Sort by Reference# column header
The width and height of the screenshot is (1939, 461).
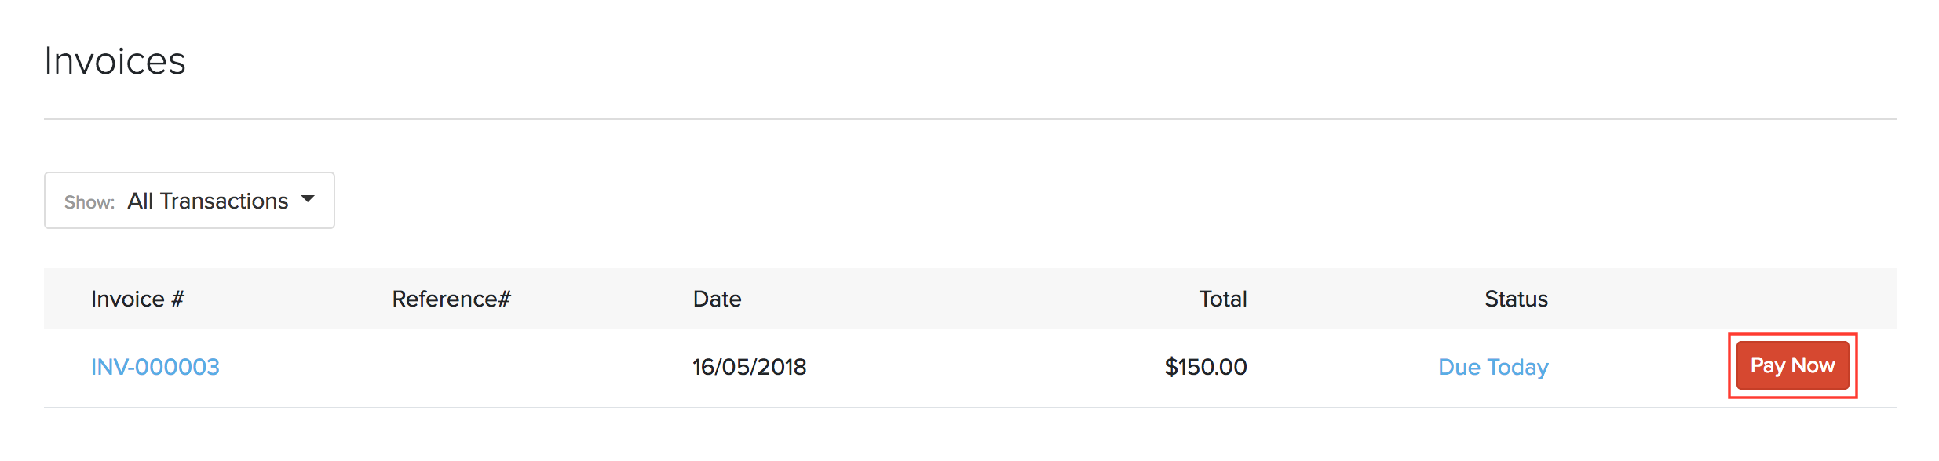tap(451, 299)
